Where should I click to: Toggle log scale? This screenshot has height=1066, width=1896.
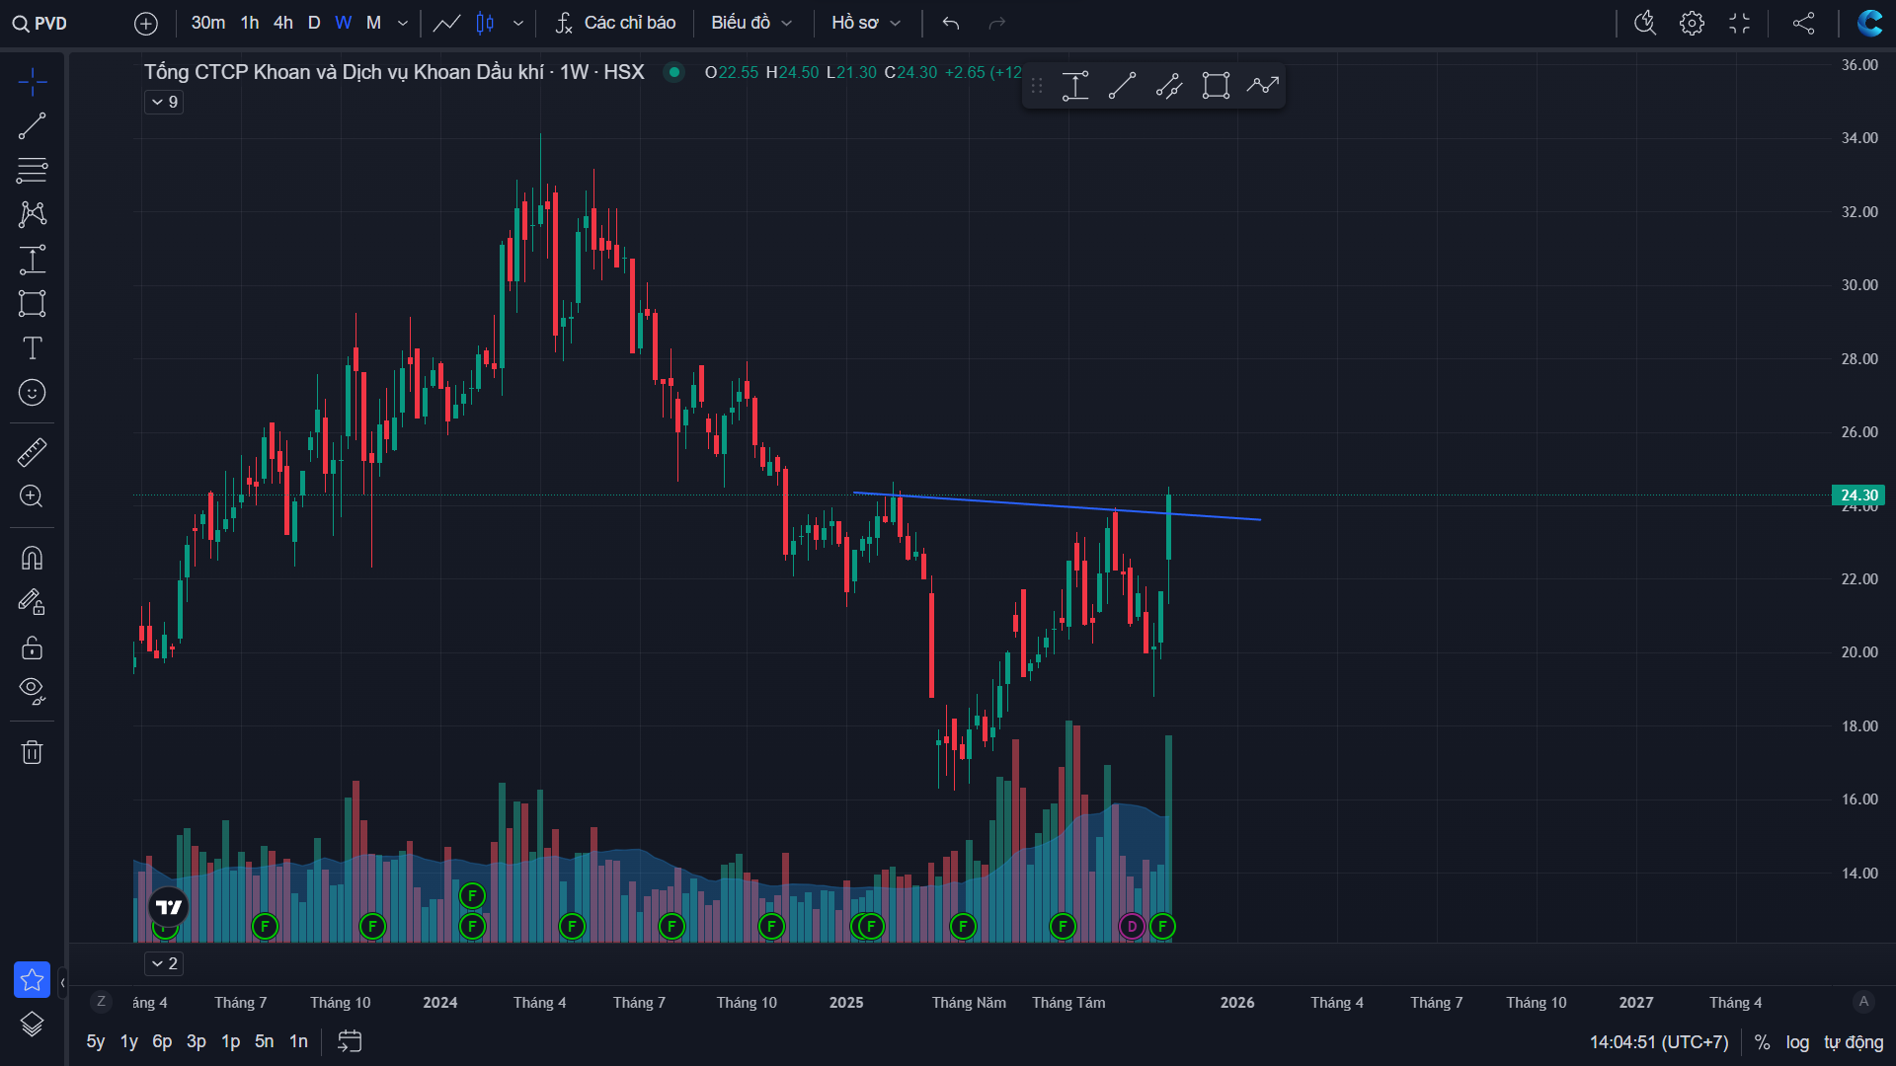tap(1797, 1042)
